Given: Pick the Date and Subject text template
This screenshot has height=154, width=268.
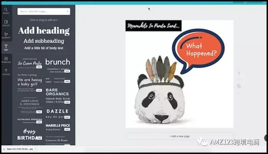Looking at the screenshot, I should 58,80.
